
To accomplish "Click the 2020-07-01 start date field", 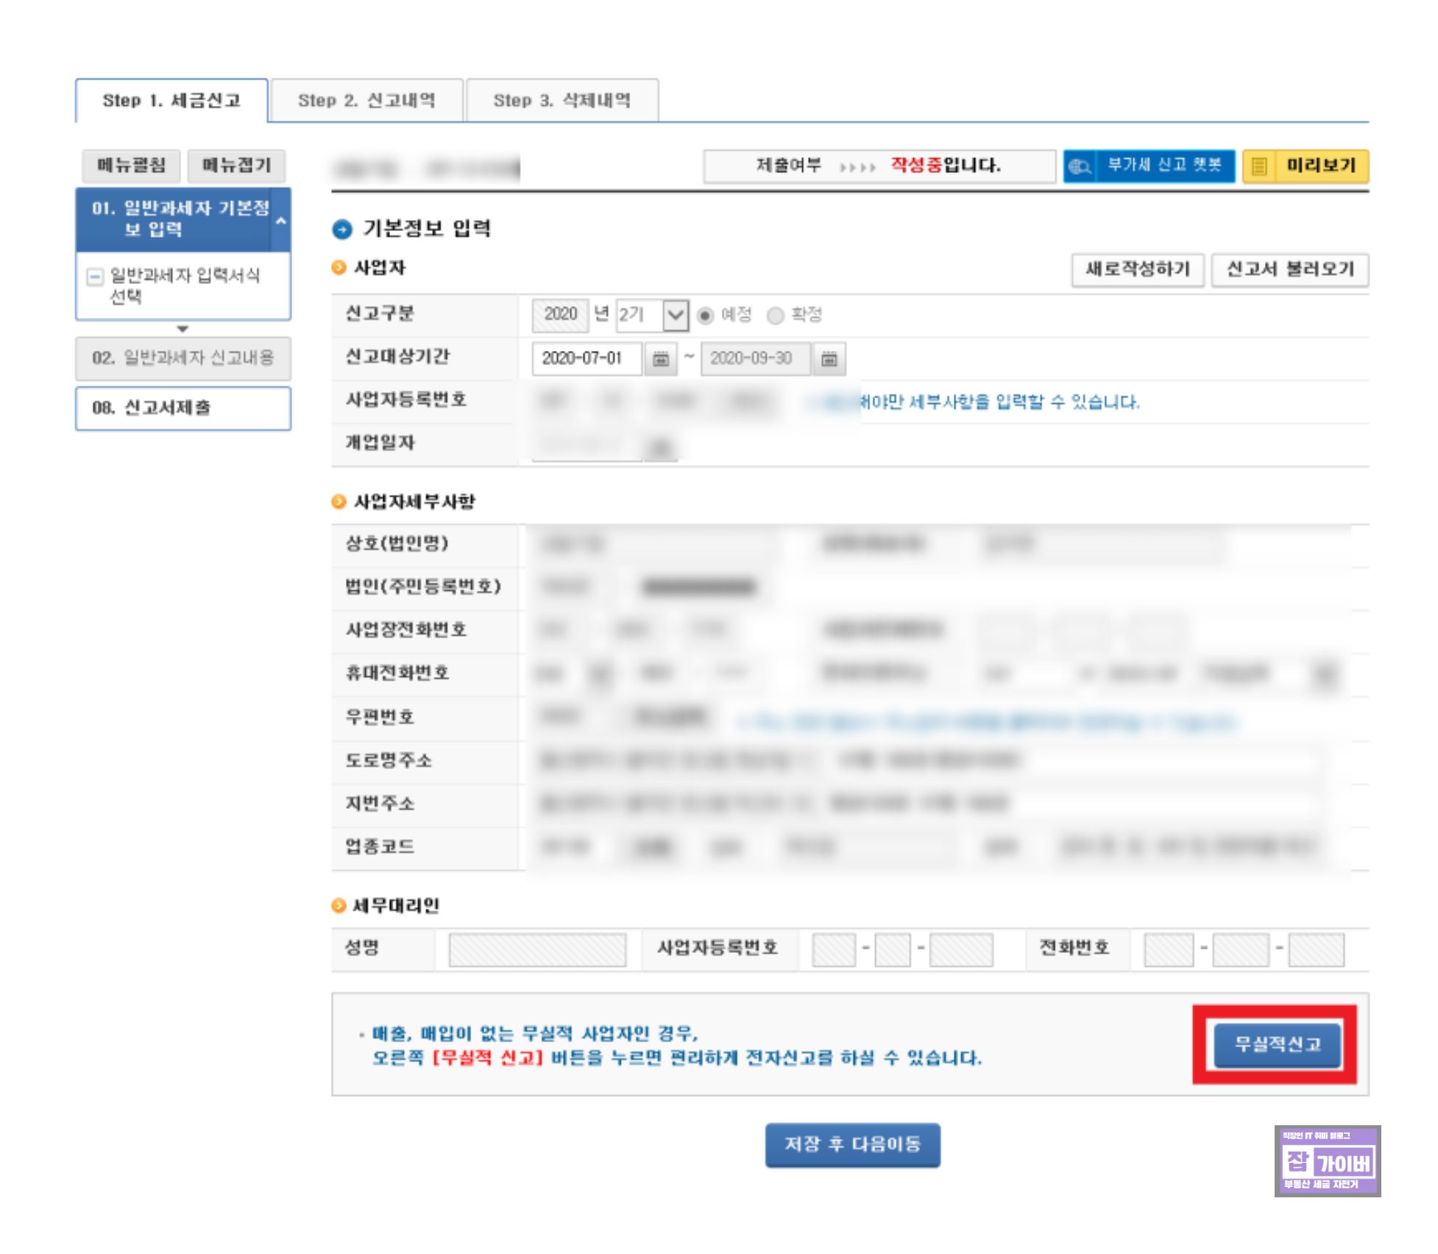I will [586, 359].
